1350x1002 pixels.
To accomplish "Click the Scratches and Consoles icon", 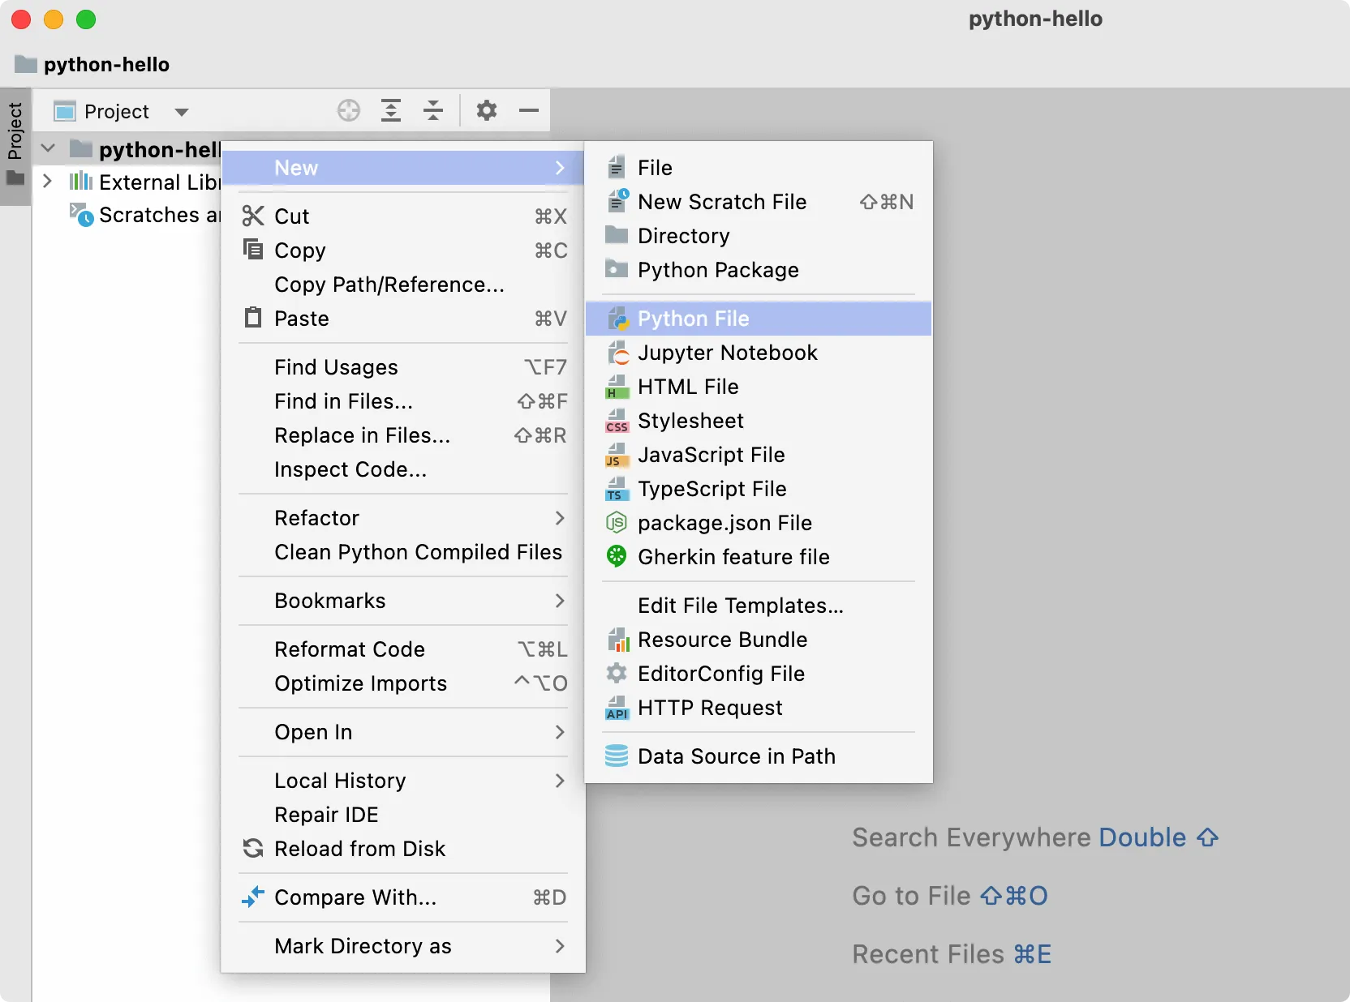I will tap(82, 216).
